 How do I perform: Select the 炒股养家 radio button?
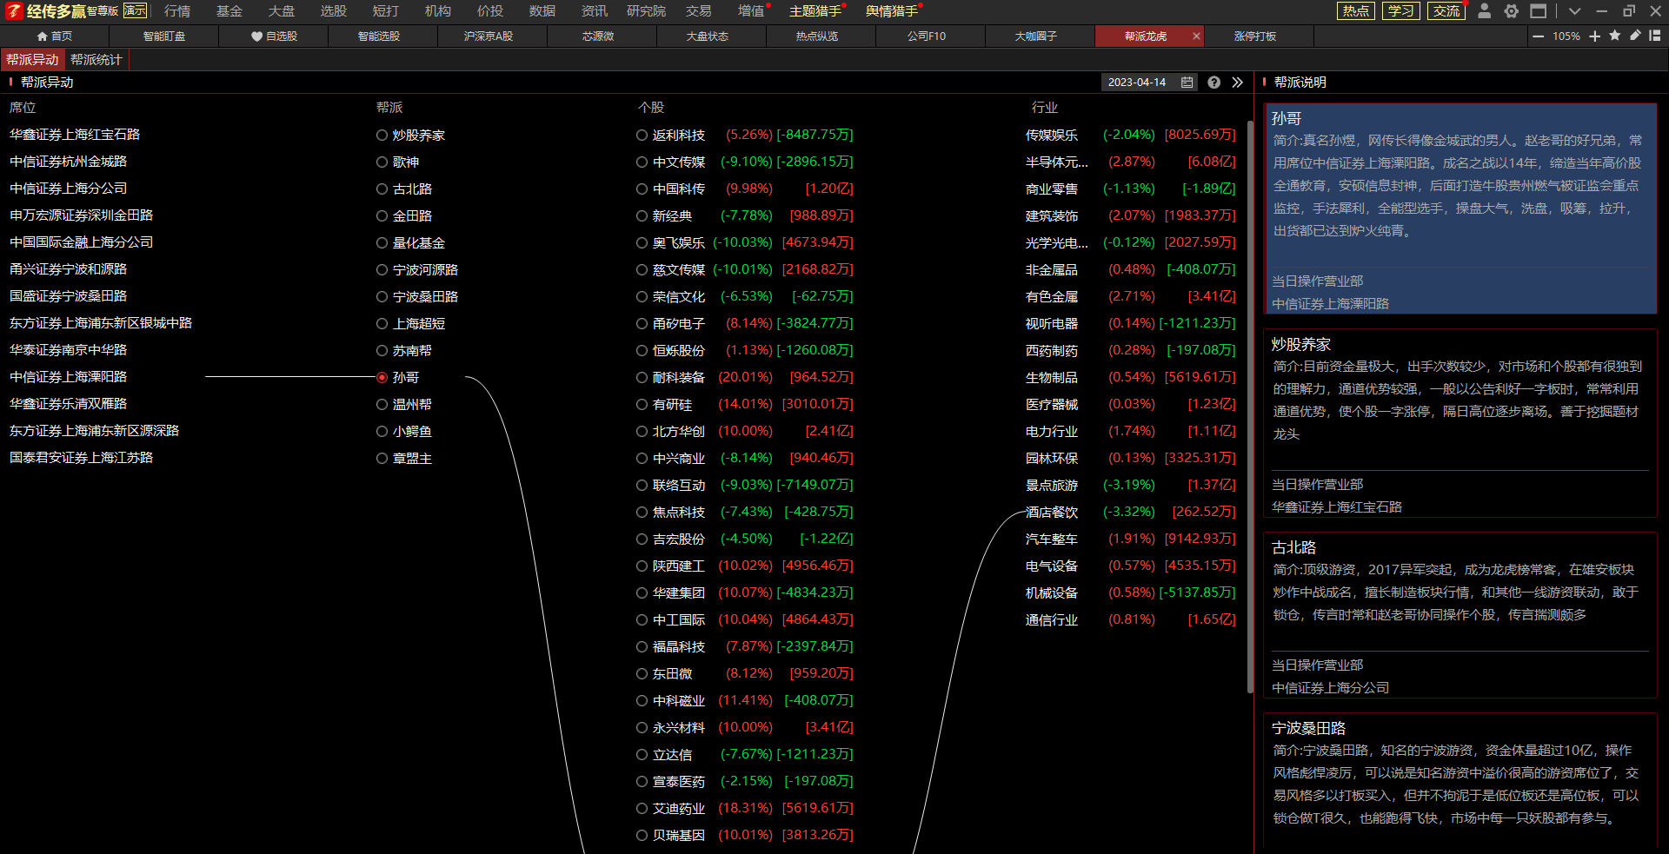pyautogui.click(x=382, y=136)
